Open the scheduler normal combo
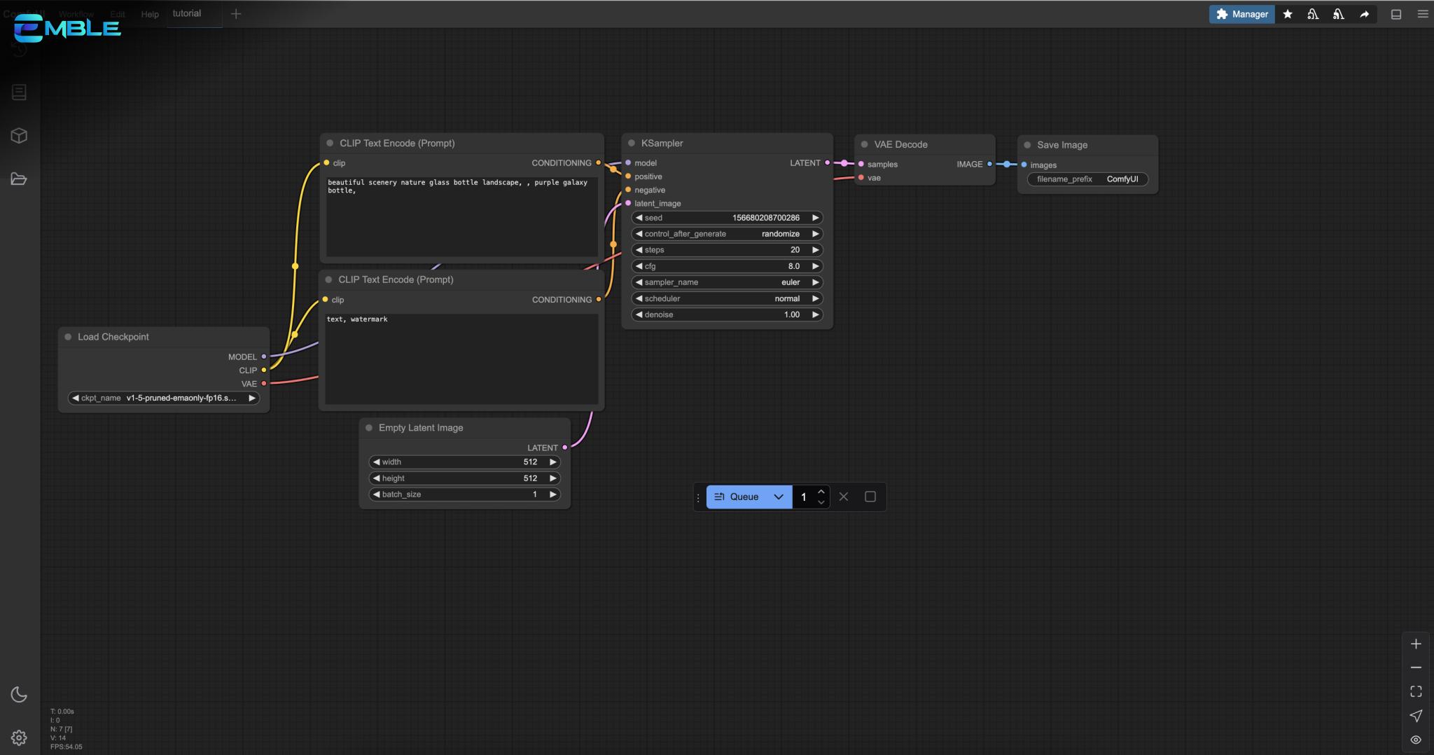 point(727,298)
